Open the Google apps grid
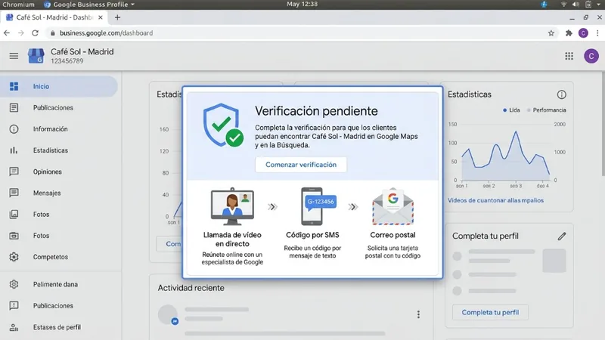The height and width of the screenshot is (340, 605). 569,56
